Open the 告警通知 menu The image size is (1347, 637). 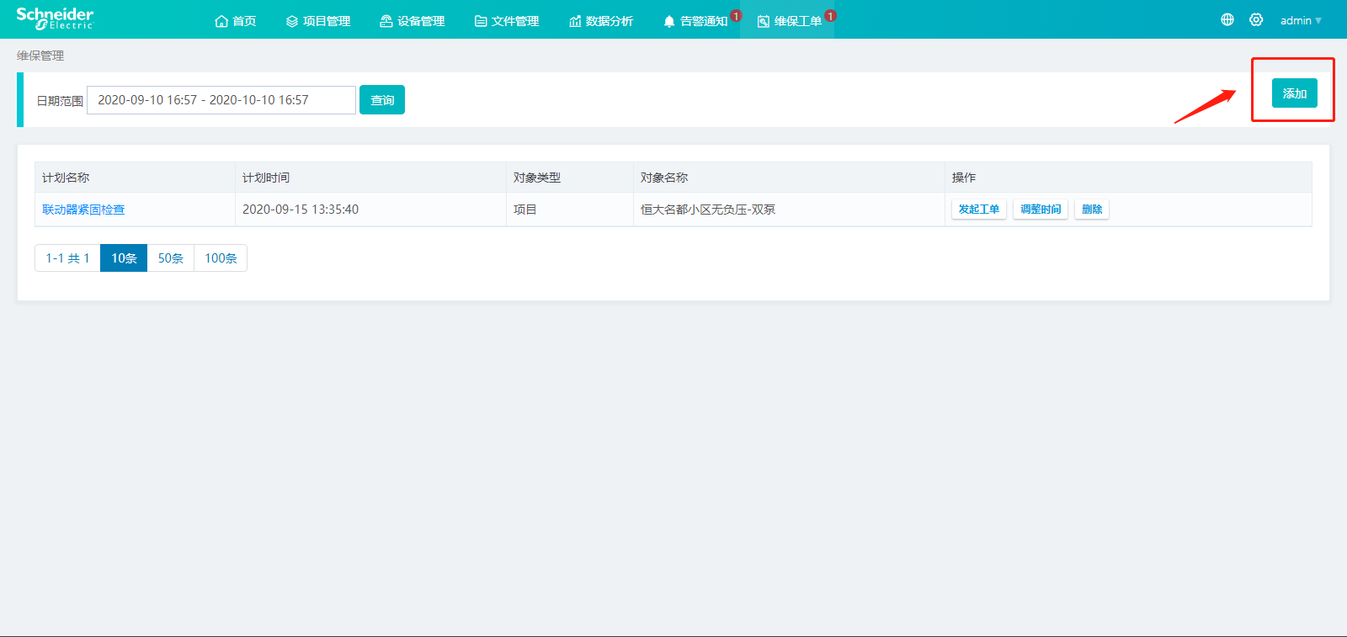(x=695, y=21)
